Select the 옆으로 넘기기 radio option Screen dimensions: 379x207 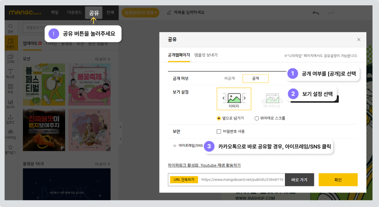(219, 118)
